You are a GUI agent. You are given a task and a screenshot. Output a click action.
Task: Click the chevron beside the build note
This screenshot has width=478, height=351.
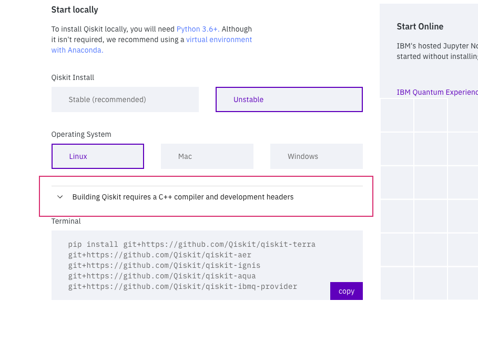pos(60,197)
